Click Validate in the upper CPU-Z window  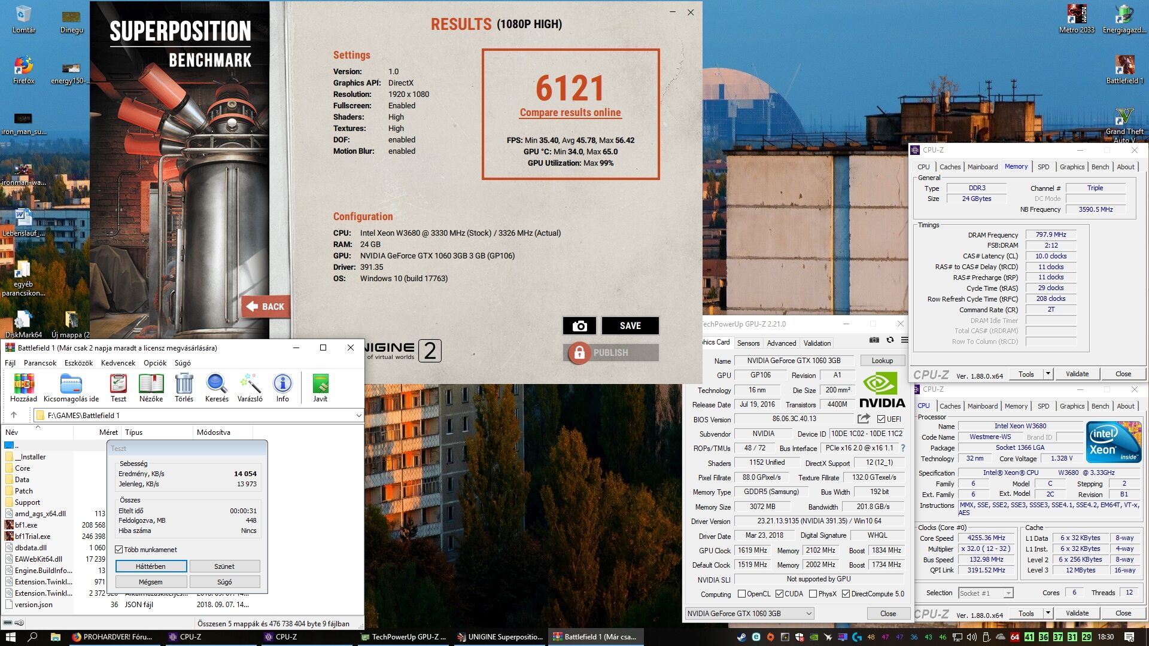coord(1077,374)
